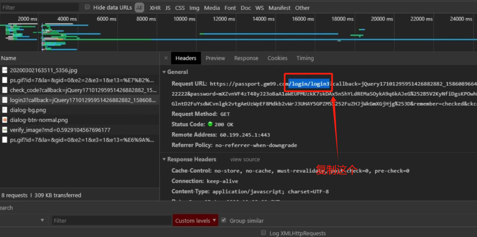Click the network Filter input field
This screenshot has height=237, width=477.
(40, 7)
